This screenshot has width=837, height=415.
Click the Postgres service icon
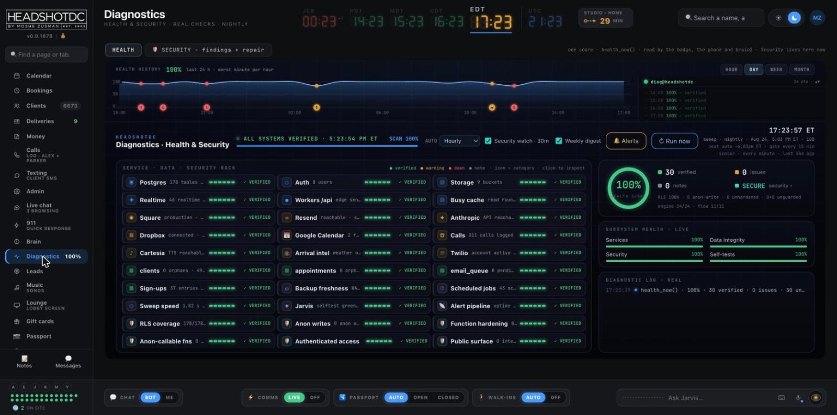click(x=131, y=182)
